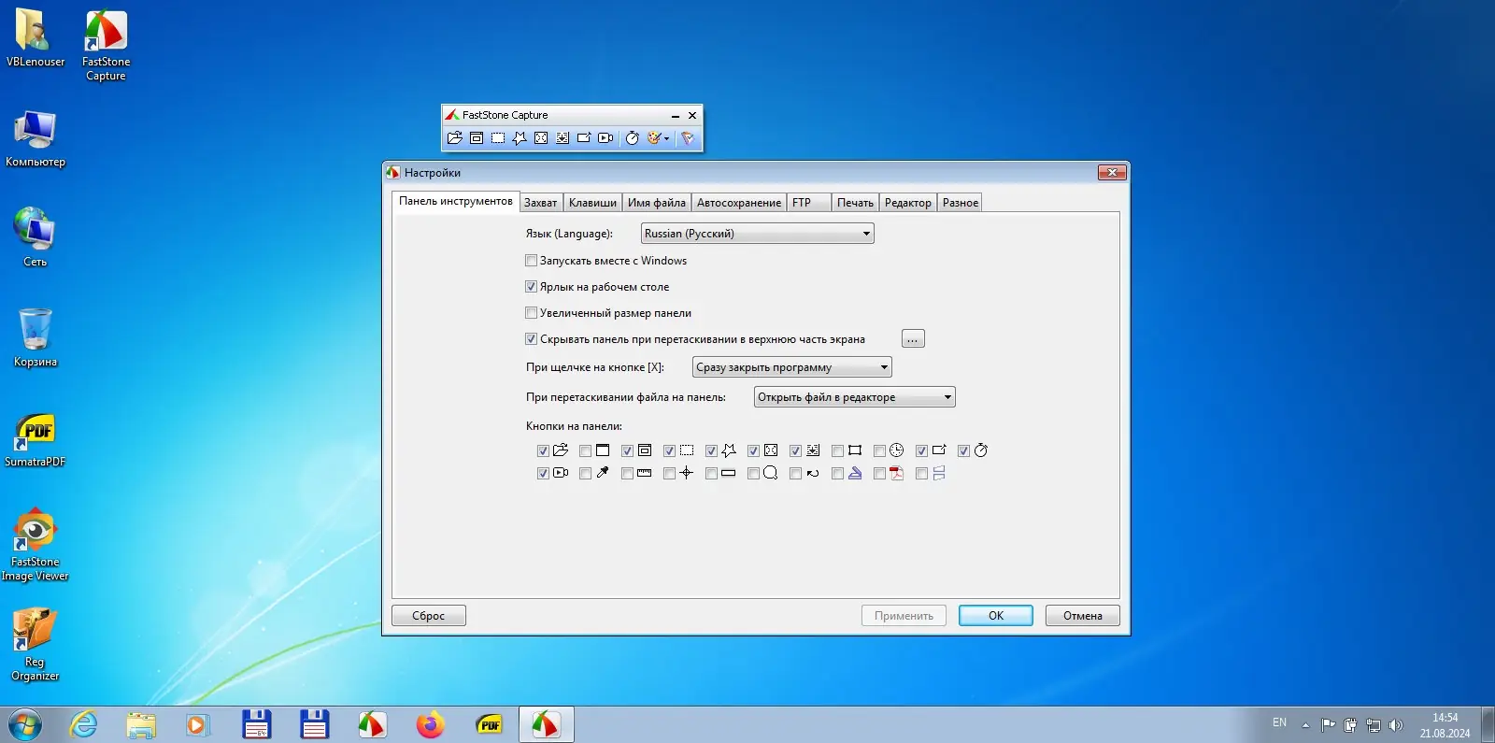Open FastStone Capture desktop shortcut
Viewport: 1495px width, 743px height.
106,45
